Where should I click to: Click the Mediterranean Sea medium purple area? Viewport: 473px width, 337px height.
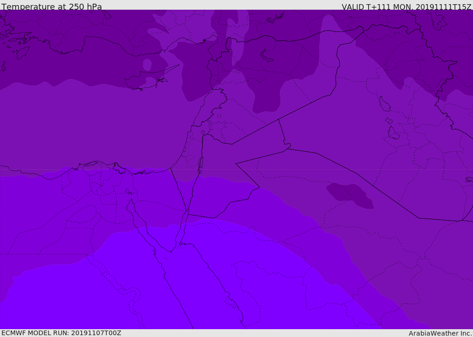coord(92,125)
